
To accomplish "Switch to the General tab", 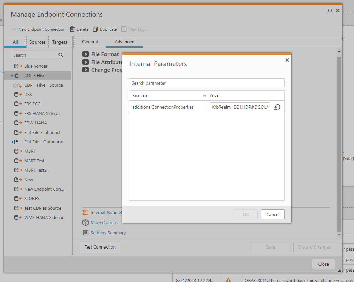I will [x=90, y=42].
